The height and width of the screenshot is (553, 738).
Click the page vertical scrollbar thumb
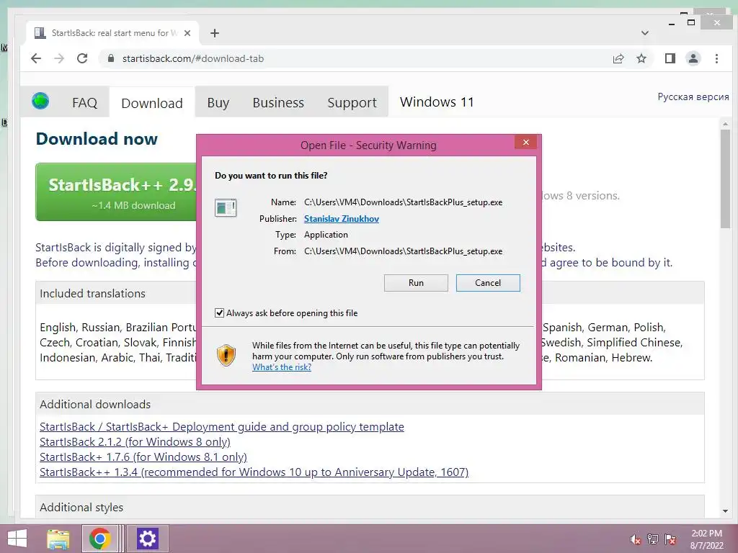pyautogui.click(x=725, y=179)
